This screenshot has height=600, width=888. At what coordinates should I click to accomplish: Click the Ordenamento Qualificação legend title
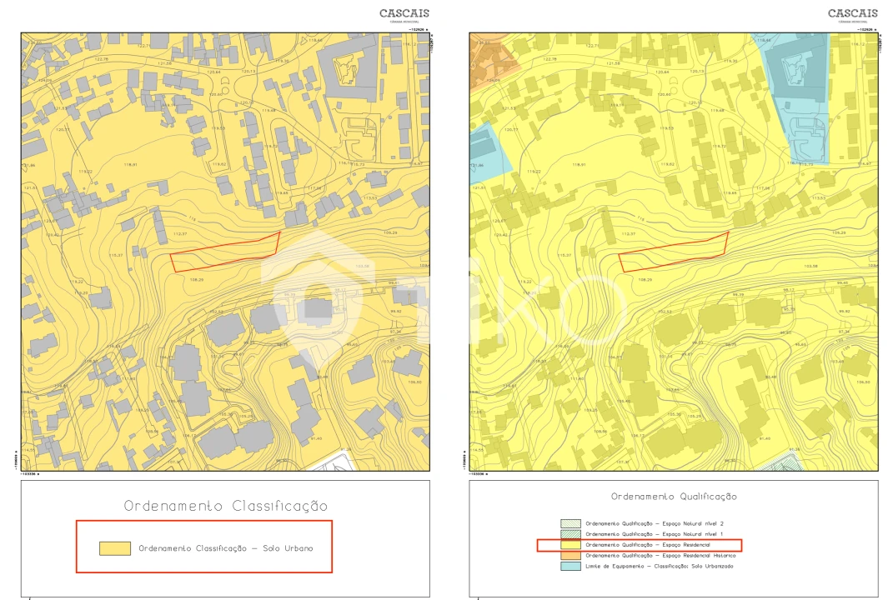(x=674, y=497)
